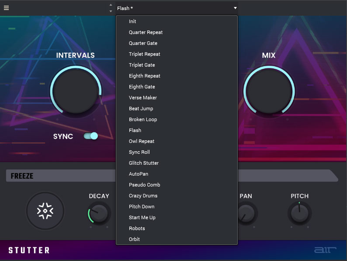
Task: Select the Broken Loop preset
Action: [177, 119]
